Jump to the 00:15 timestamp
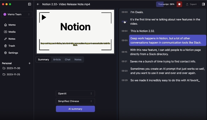 pyautogui.click(x=124, y=52)
